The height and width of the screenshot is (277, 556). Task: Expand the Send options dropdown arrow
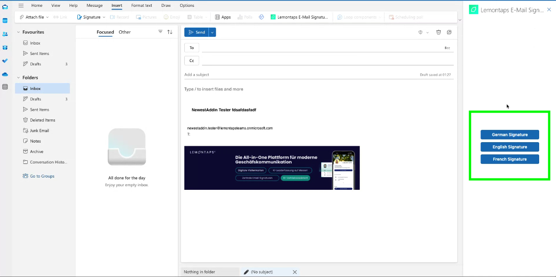[x=212, y=32]
